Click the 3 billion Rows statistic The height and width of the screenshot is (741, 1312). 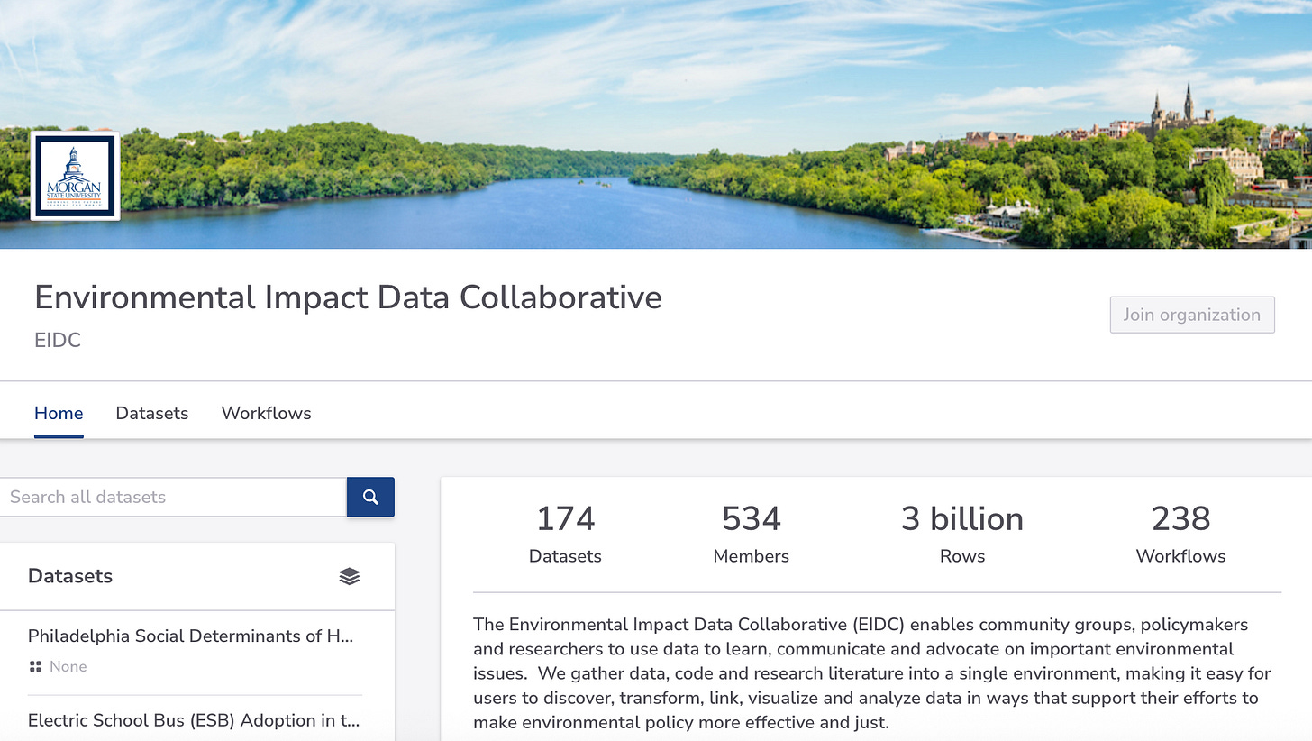962,533
